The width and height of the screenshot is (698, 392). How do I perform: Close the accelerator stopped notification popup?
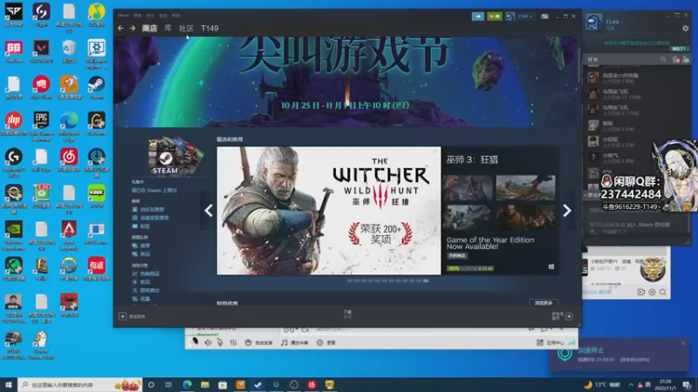coord(683,343)
